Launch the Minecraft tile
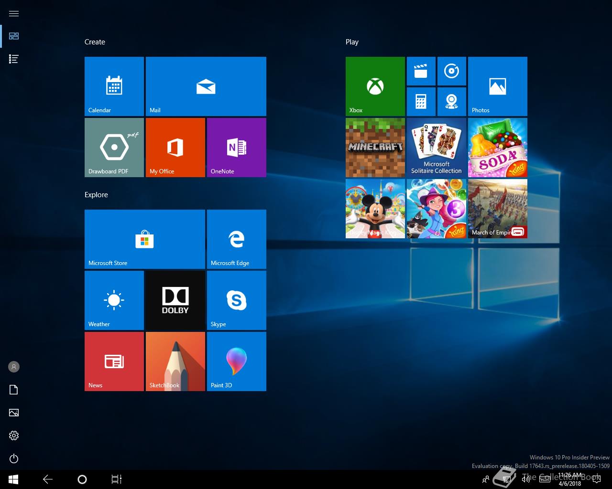Image resolution: width=612 pixels, height=489 pixels. tap(375, 148)
